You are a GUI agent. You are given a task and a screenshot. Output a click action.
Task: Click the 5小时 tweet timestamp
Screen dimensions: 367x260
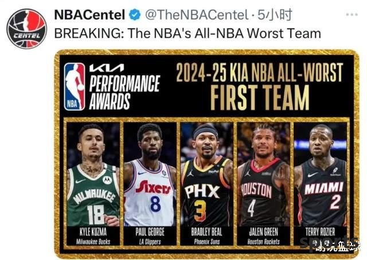(275, 15)
